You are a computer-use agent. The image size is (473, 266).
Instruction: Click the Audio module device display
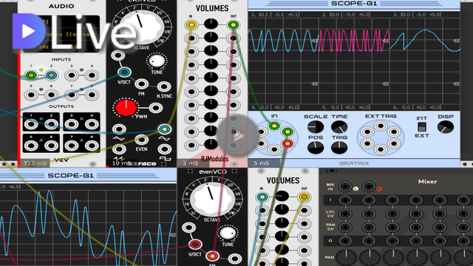pyautogui.click(x=61, y=34)
